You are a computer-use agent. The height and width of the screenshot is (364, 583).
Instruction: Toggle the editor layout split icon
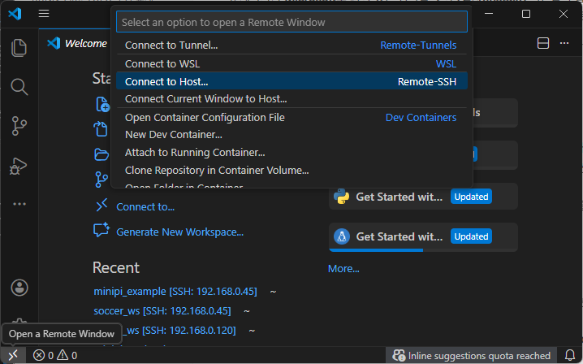click(x=543, y=43)
